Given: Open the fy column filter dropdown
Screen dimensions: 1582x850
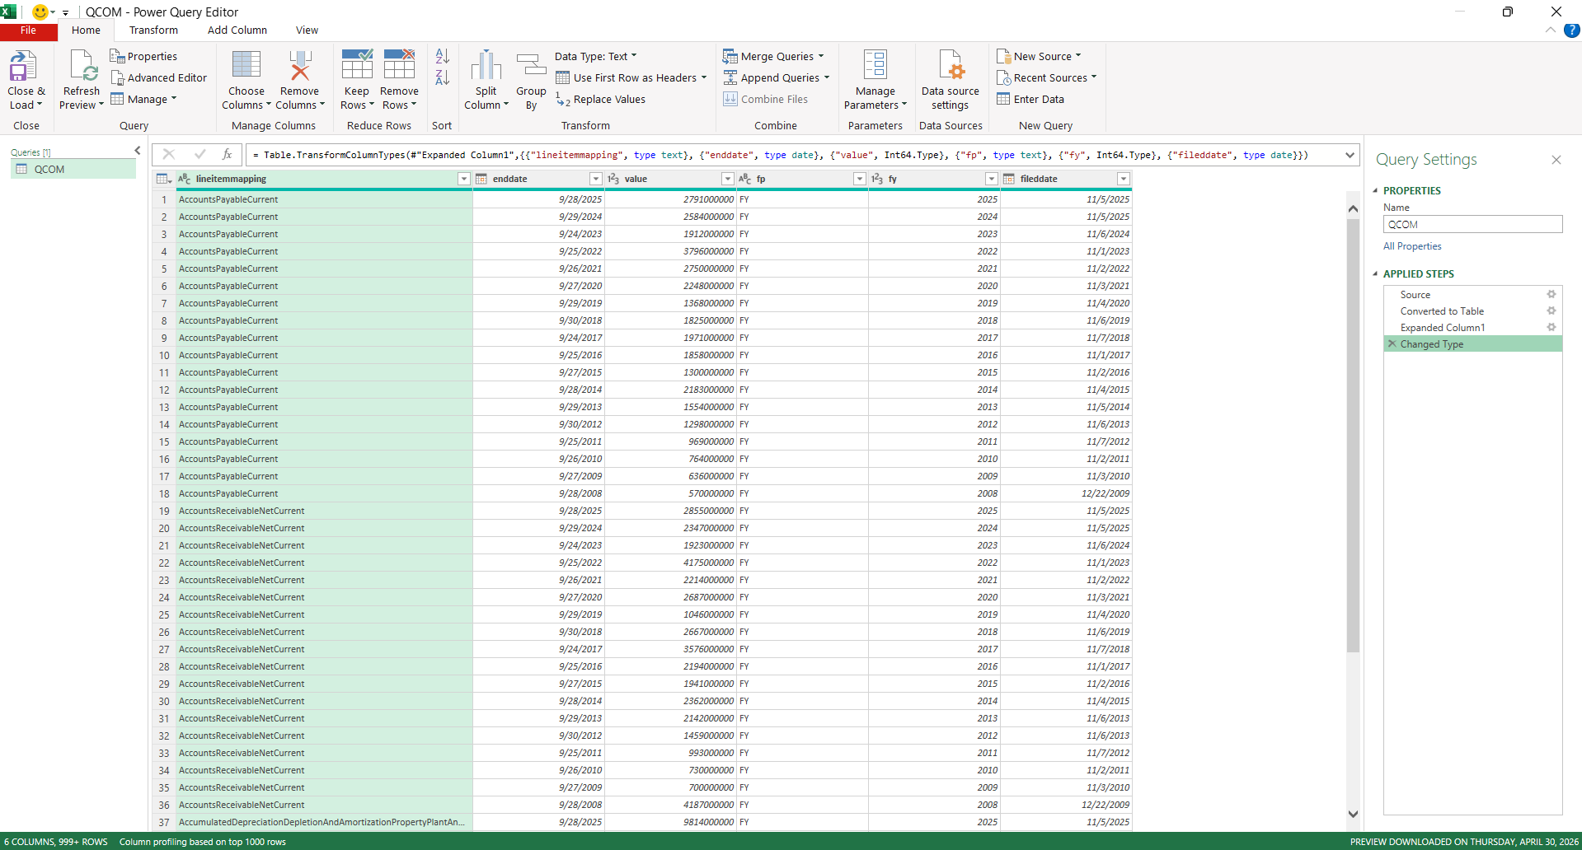Looking at the screenshot, I should (x=992, y=179).
